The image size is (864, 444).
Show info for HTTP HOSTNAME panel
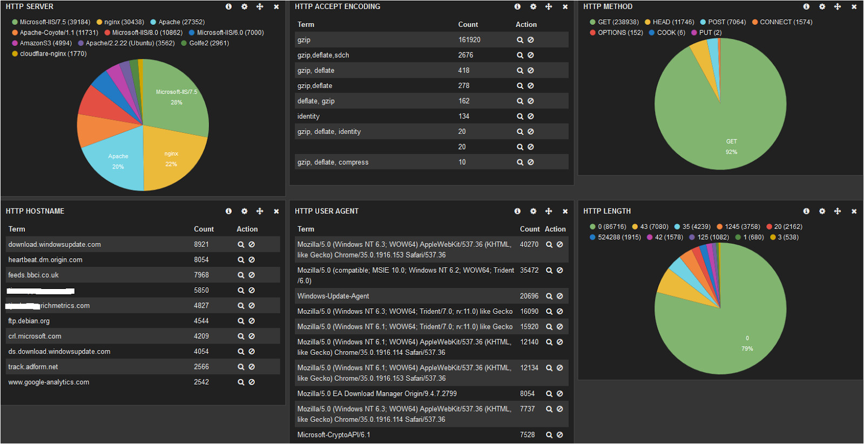click(x=228, y=211)
